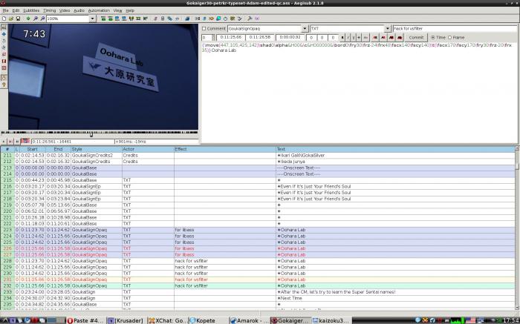Click the primary color button
This screenshot has width=520, height=324.
click(375, 37)
